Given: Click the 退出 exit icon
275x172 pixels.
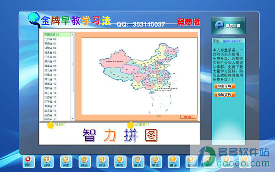Looking at the screenshot, I should (x=28, y=161).
